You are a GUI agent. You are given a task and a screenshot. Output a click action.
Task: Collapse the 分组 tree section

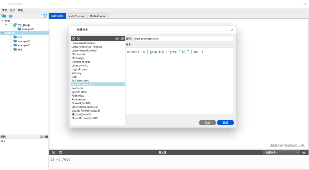[2, 21]
